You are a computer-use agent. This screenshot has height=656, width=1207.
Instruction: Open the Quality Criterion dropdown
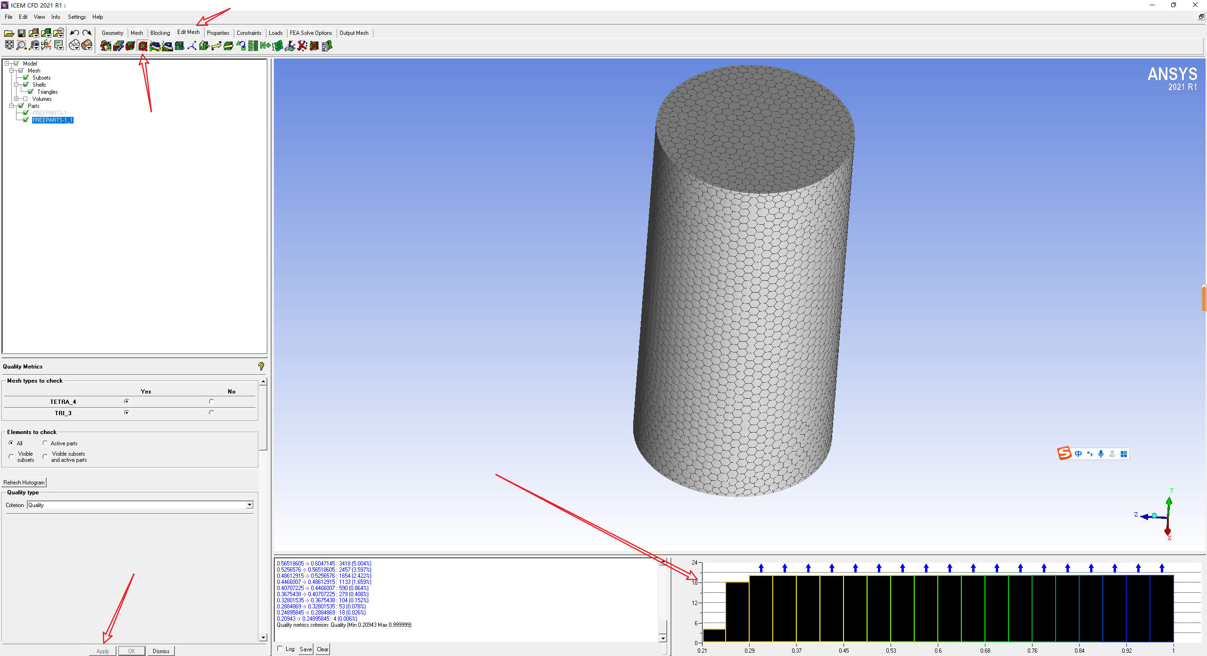coord(249,505)
